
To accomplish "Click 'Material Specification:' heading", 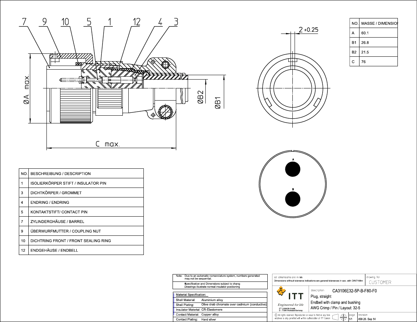I will 191,295.
